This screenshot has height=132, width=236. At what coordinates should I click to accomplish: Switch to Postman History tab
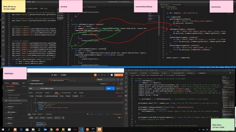[x=7, y=83]
